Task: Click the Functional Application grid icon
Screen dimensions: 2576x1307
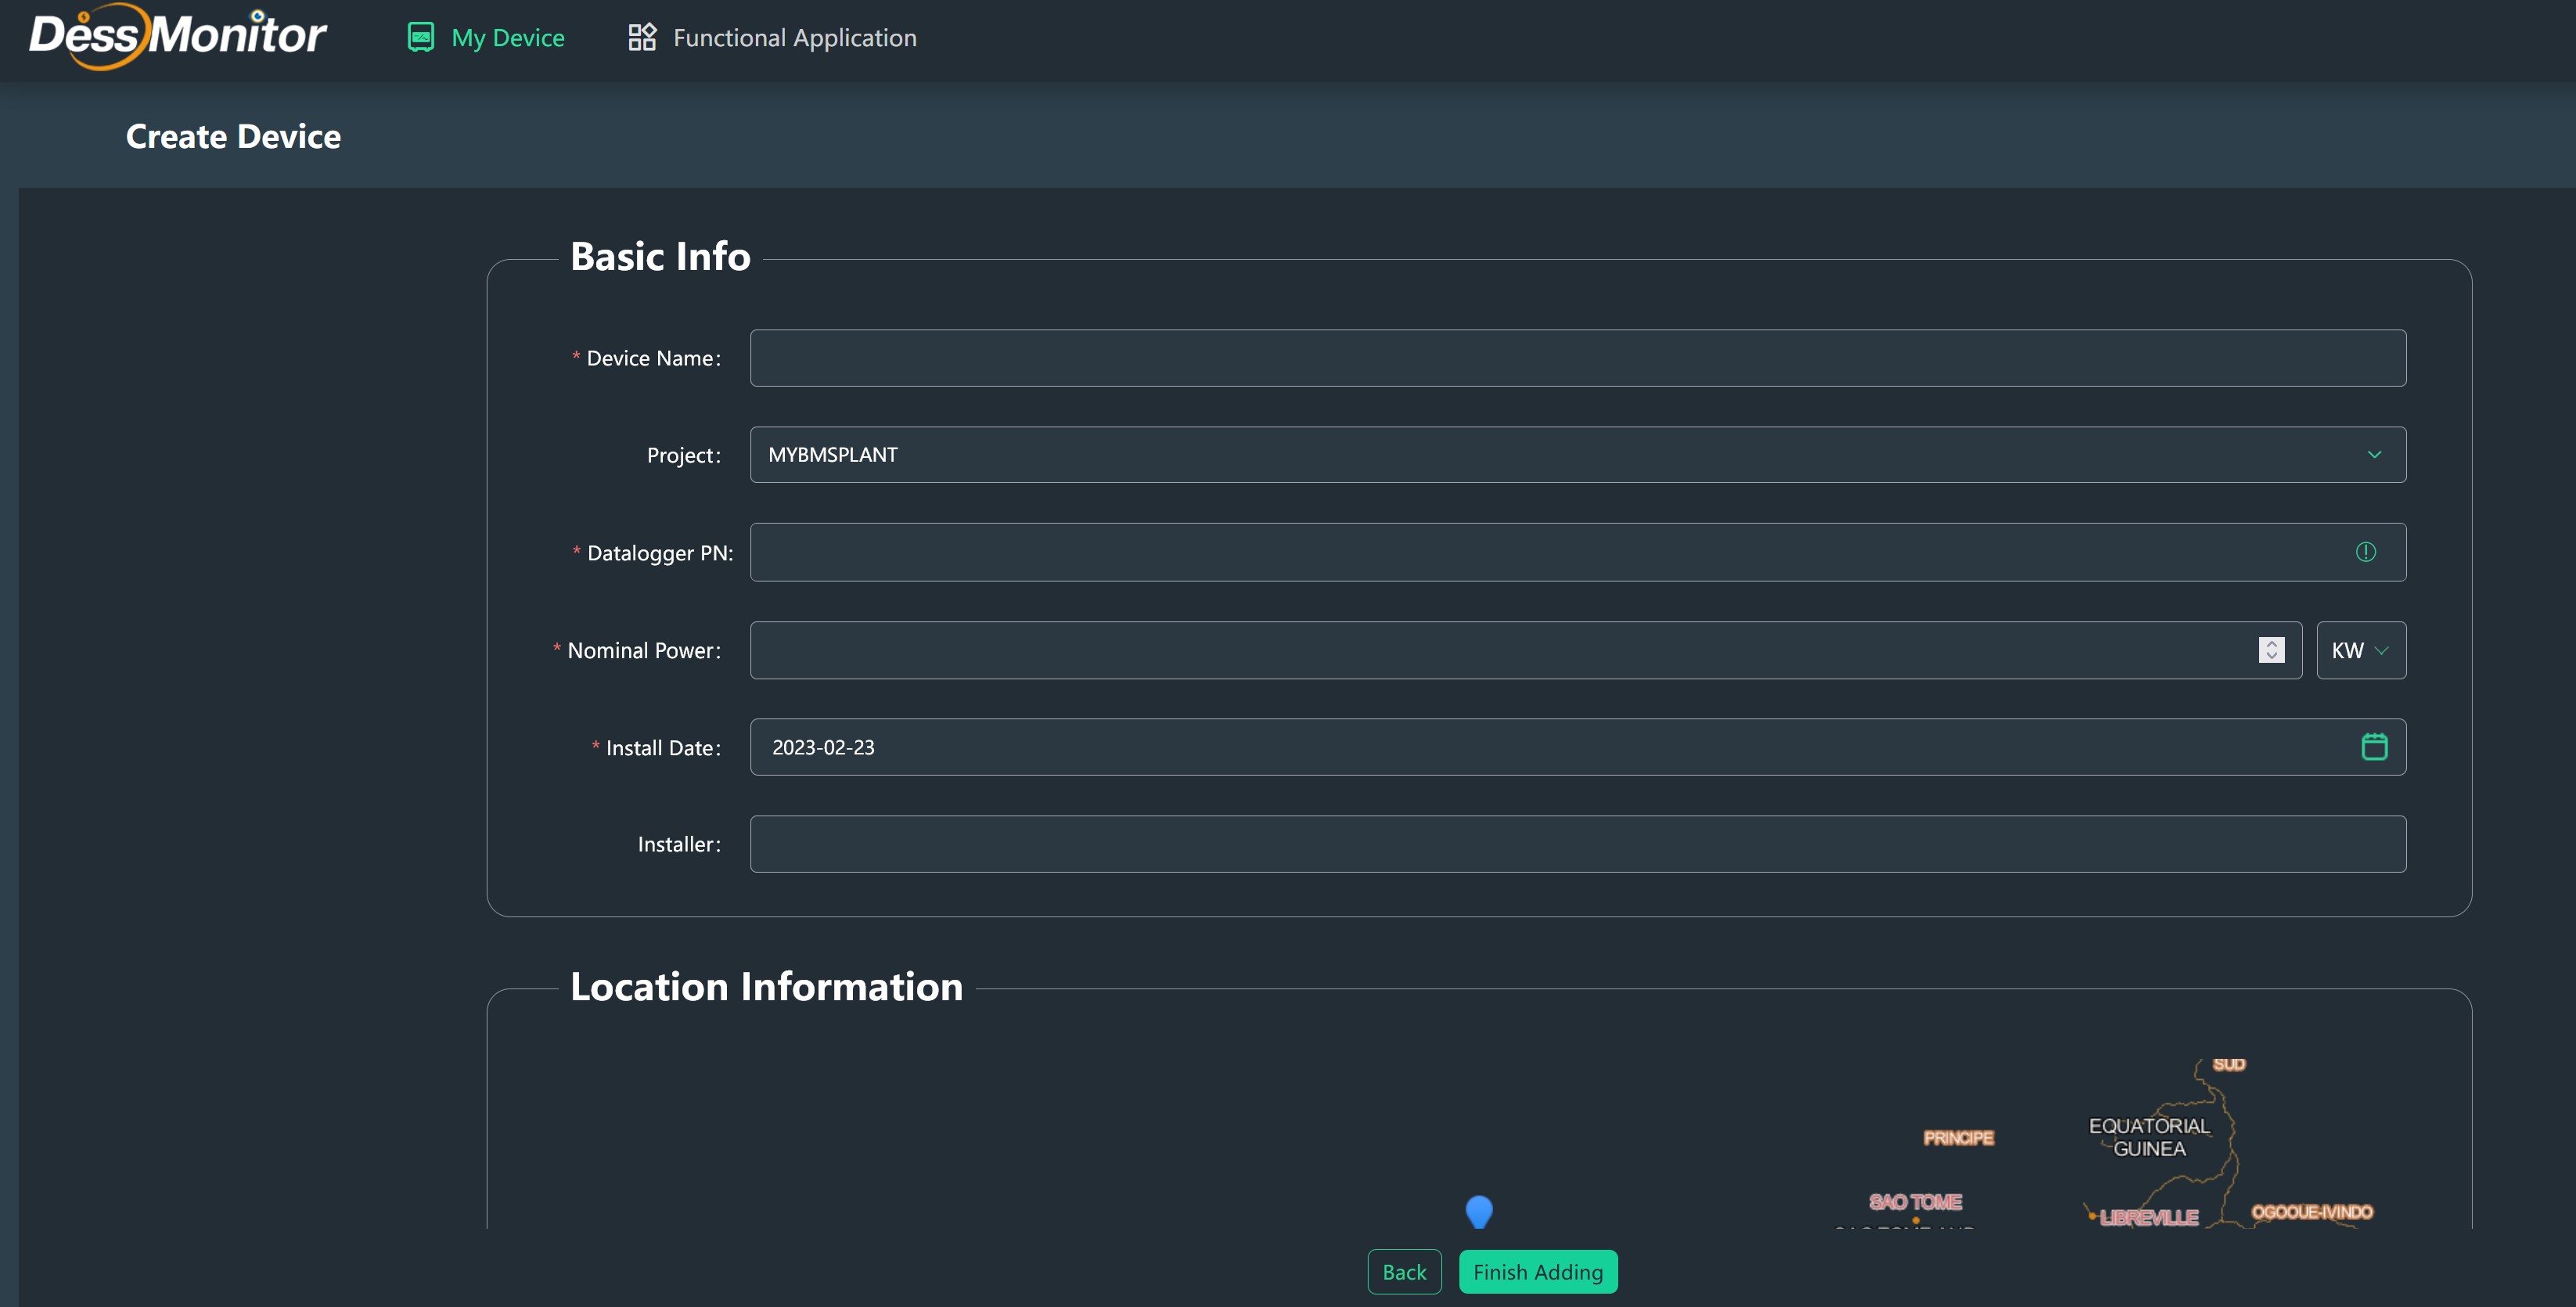Action: (641, 37)
